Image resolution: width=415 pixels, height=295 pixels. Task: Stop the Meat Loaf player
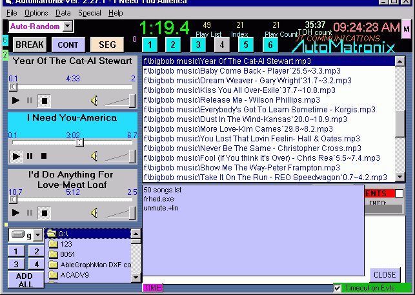pyautogui.click(x=44, y=212)
